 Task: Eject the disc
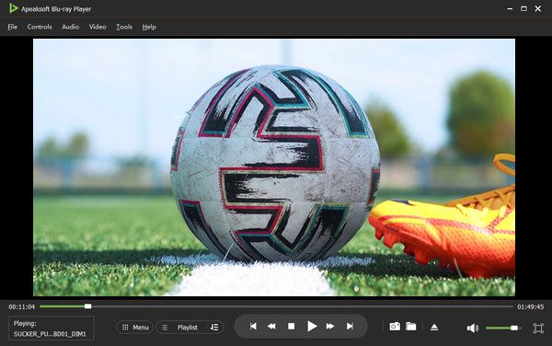(434, 328)
